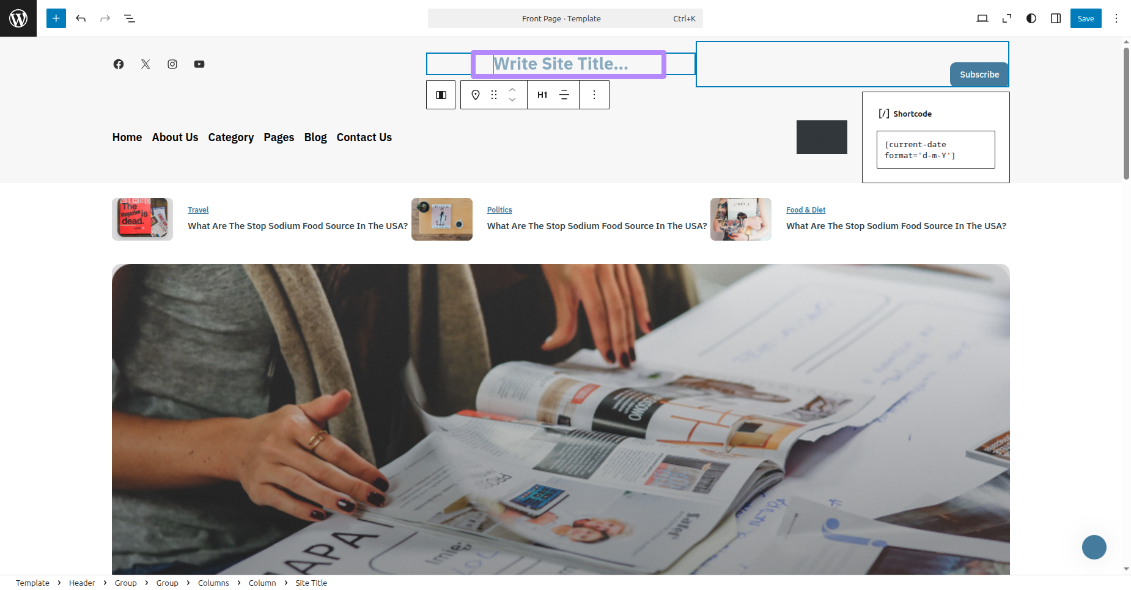Click the Site Title block type icon

point(476,95)
